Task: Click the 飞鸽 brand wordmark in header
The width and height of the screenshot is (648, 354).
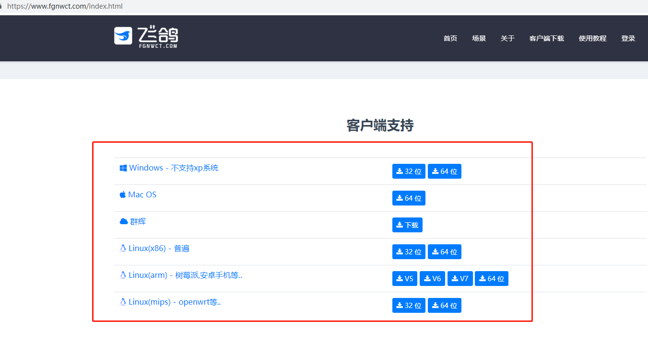Action: pyautogui.click(x=158, y=36)
